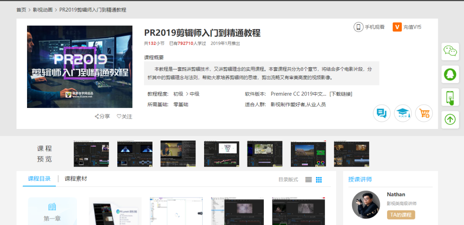Screen dimensions: 464x225
Task: Select the 课程素材 tab
Action: (x=76, y=179)
